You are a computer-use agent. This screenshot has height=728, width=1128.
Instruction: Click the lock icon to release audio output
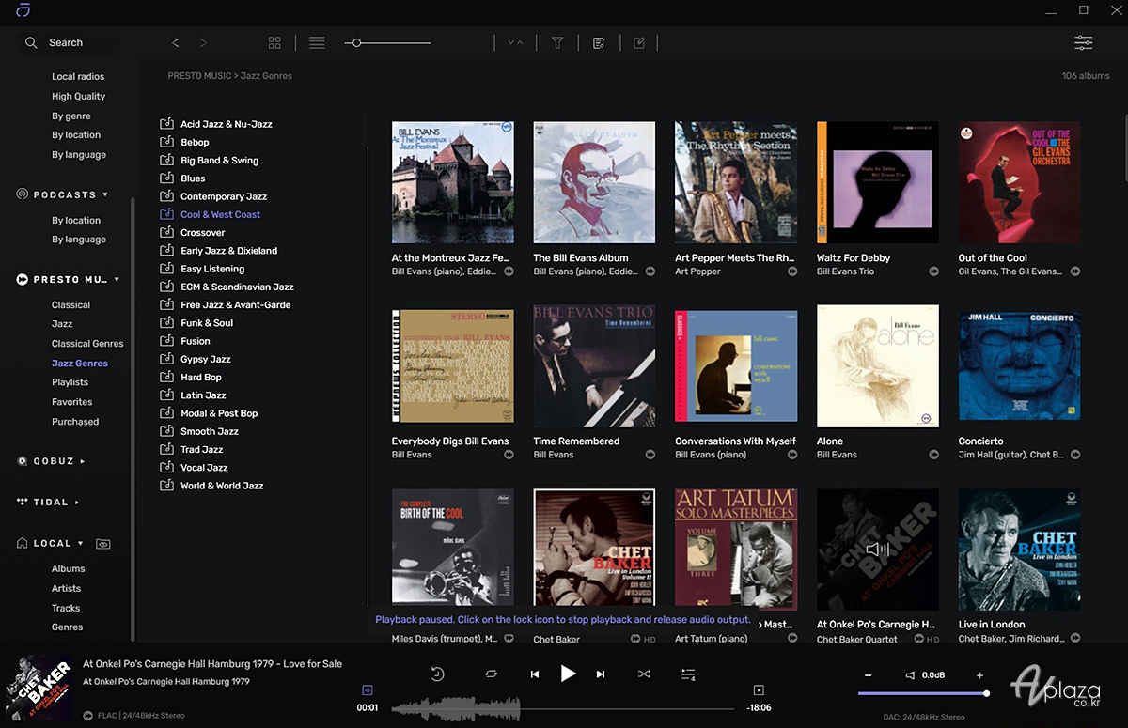tap(368, 690)
